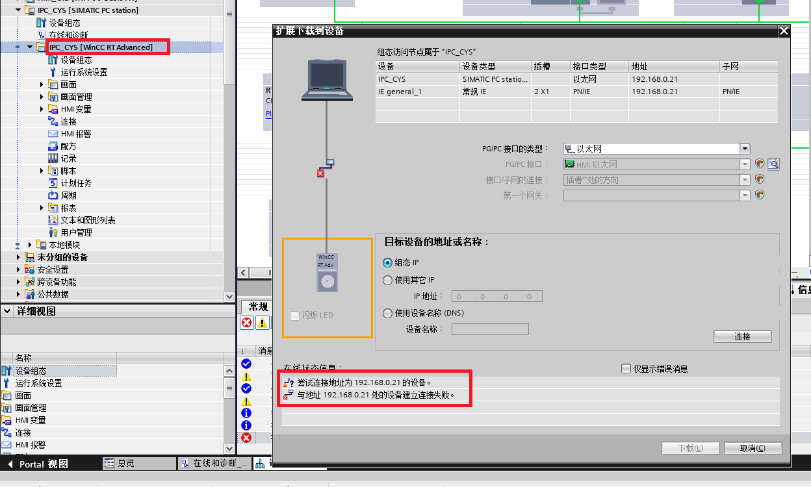
Task: Expand the 跨设备功能 node
Action: (18, 282)
